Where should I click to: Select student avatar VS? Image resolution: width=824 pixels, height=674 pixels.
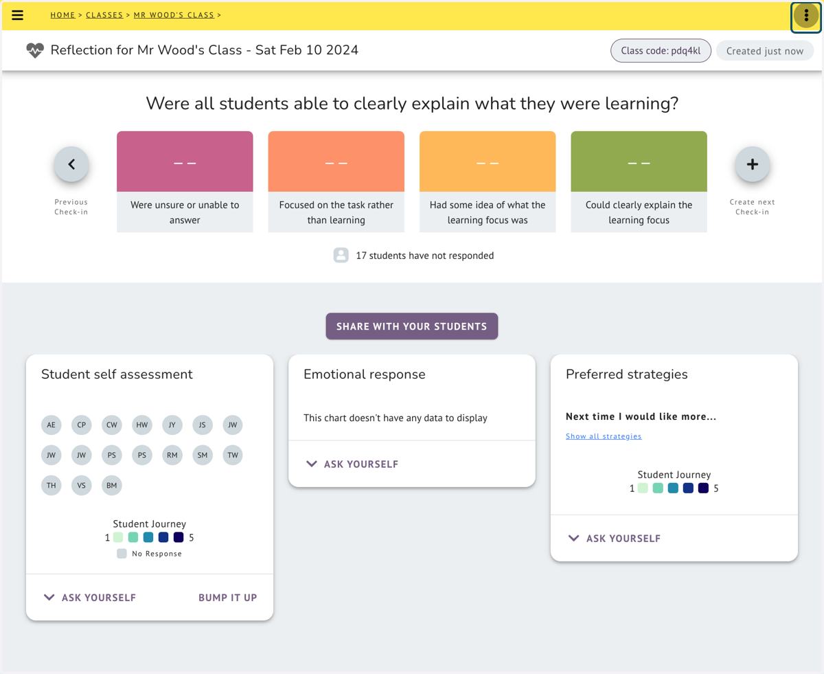(x=82, y=485)
